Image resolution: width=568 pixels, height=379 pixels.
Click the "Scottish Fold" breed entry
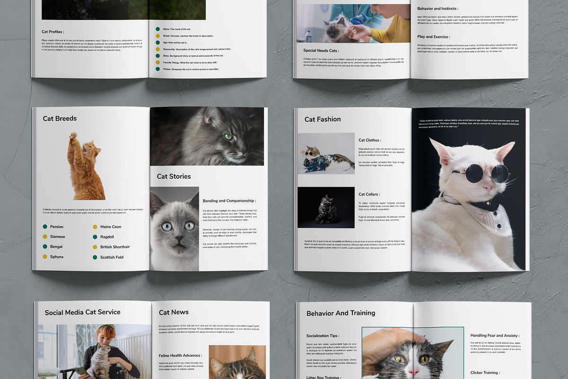108,257
